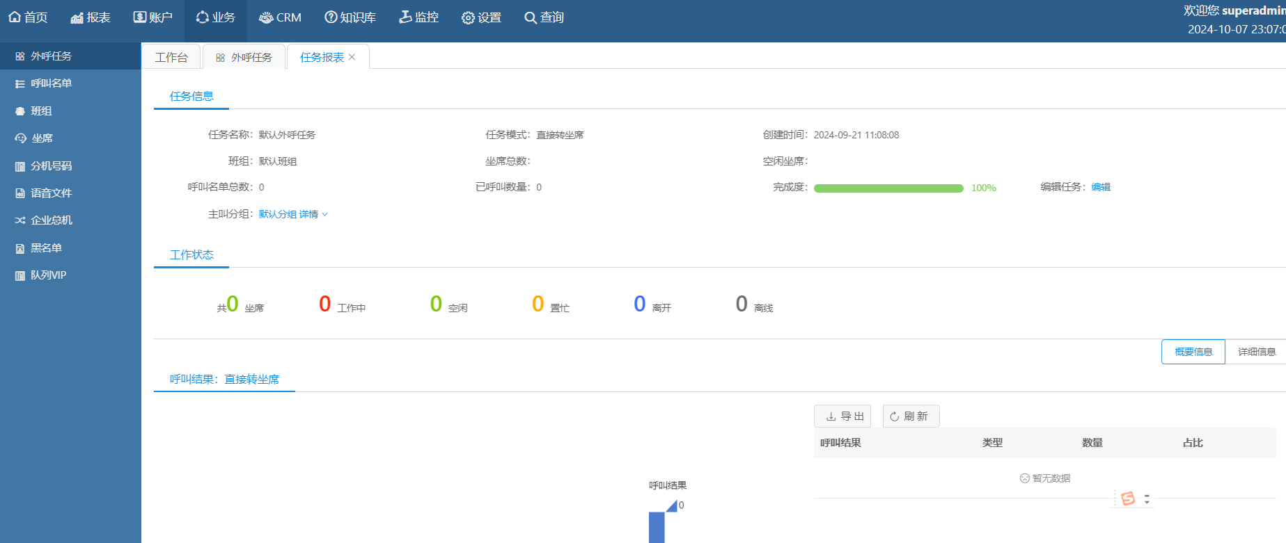Open the 业务 top menu
Image resolution: width=1286 pixels, height=543 pixels.
(215, 17)
